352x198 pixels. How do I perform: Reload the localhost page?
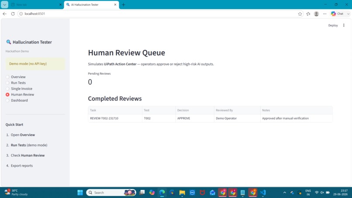pyautogui.click(x=13, y=14)
